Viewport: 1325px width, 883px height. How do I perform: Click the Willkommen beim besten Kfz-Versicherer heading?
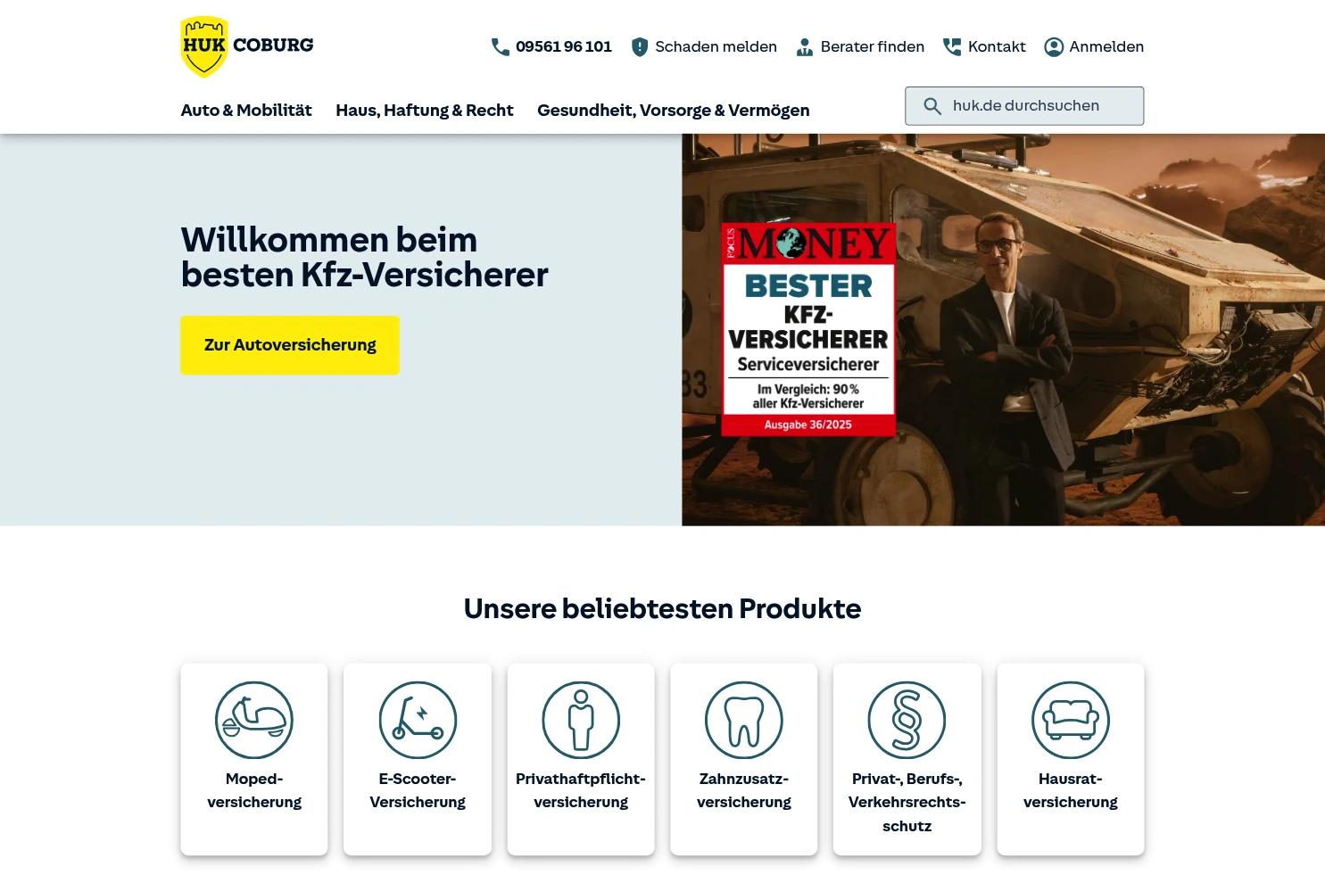point(364,257)
